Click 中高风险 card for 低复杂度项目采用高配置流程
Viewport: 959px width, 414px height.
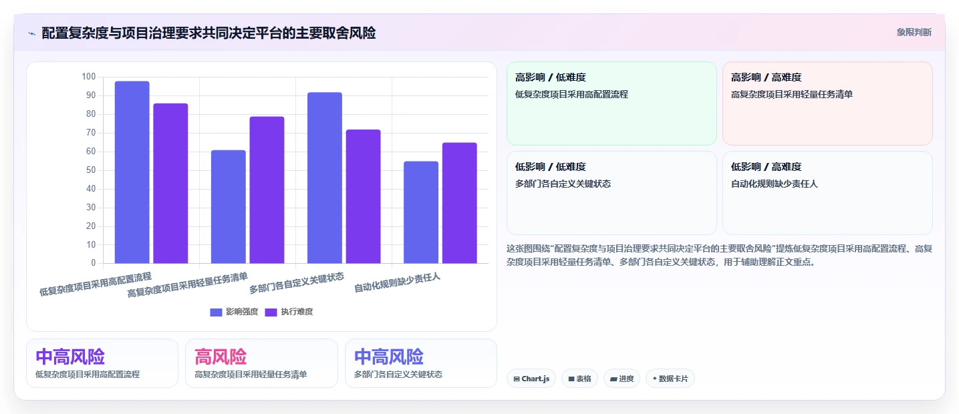[102, 363]
